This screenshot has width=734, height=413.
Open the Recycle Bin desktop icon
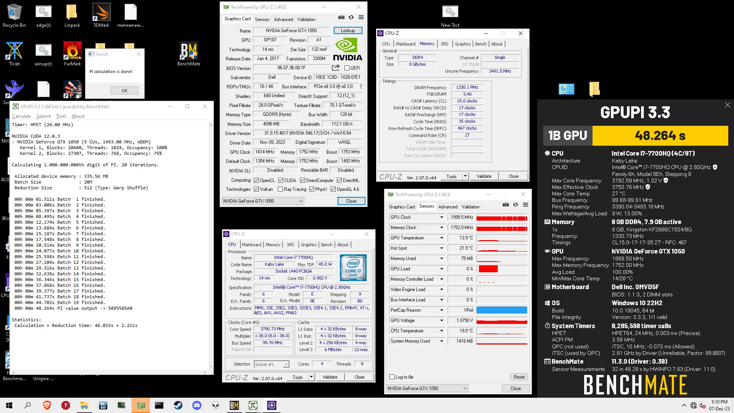[x=15, y=15]
